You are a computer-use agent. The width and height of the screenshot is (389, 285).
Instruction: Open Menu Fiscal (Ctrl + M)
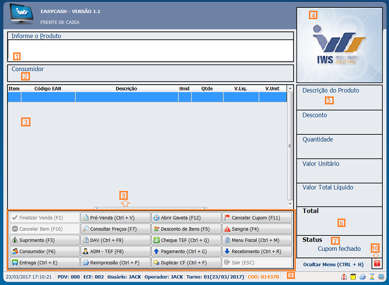tap(257, 240)
